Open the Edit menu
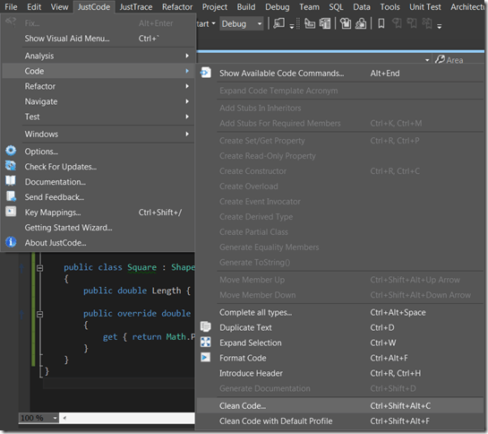Image resolution: width=488 pixels, height=434 pixels. pos(34,7)
